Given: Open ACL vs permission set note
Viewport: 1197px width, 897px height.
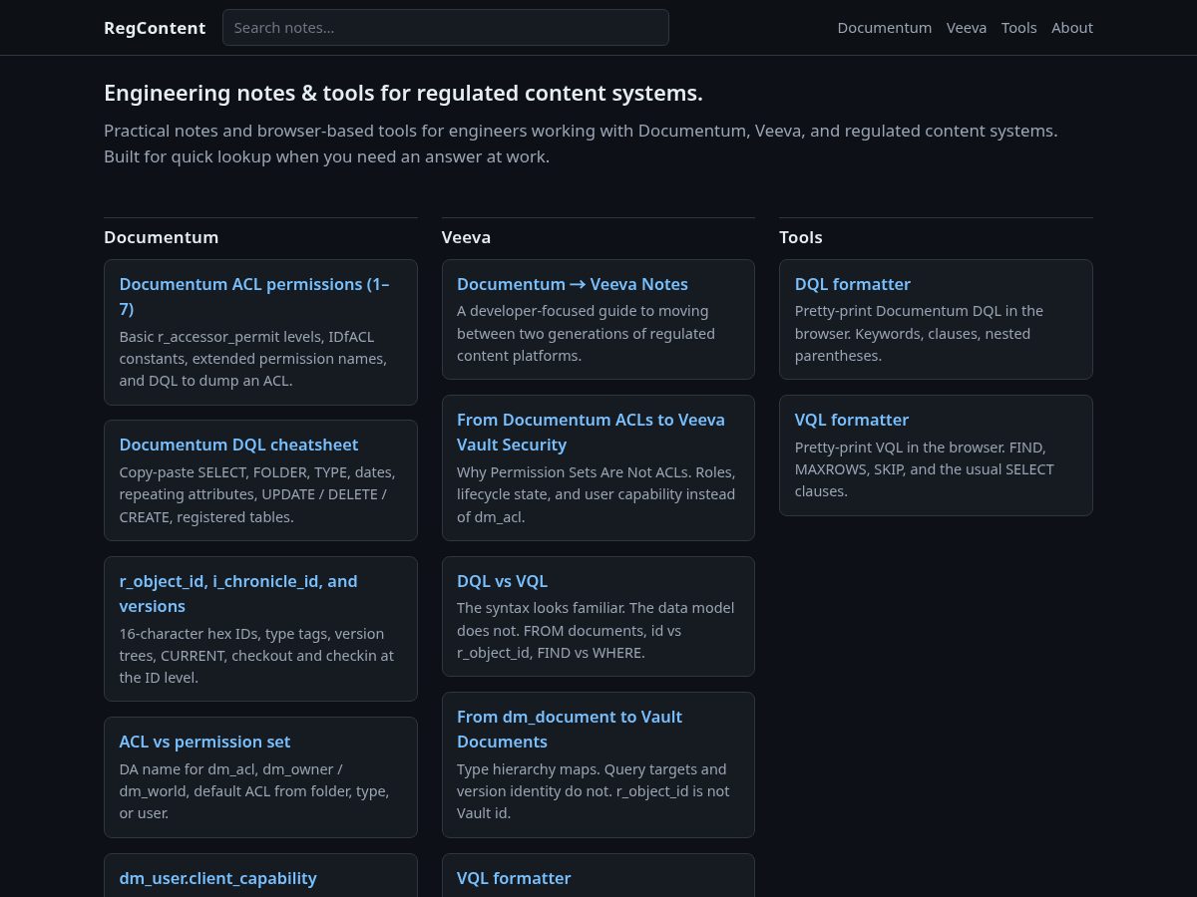Looking at the screenshot, I should [x=260, y=777].
